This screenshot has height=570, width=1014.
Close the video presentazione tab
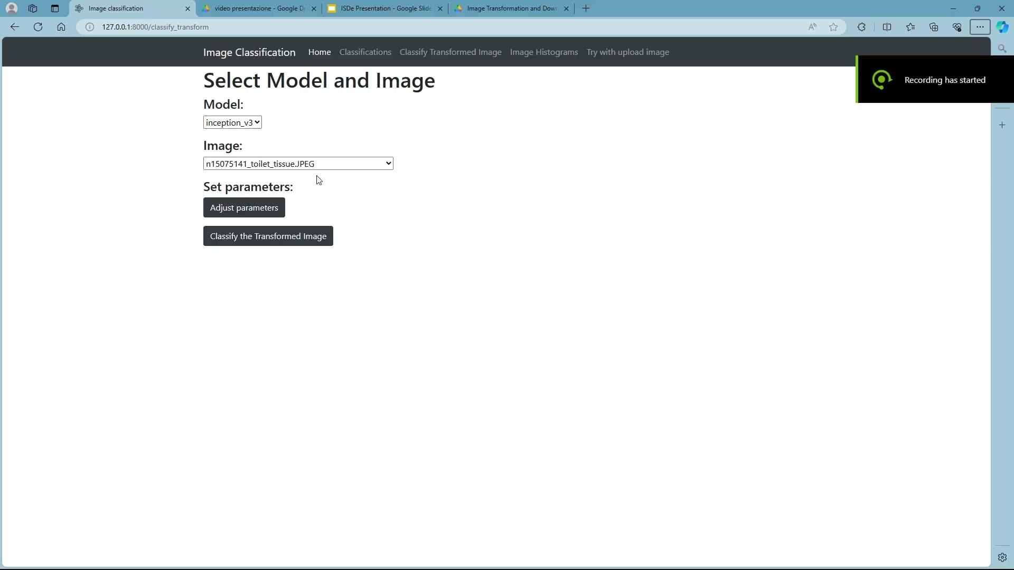[x=314, y=8]
